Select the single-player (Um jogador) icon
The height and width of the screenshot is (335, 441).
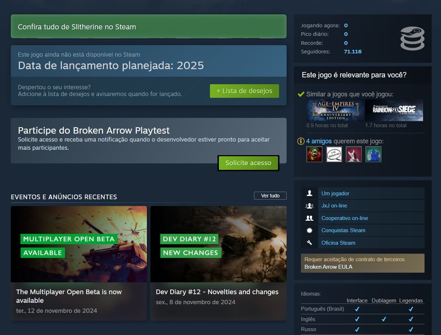pos(309,193)
